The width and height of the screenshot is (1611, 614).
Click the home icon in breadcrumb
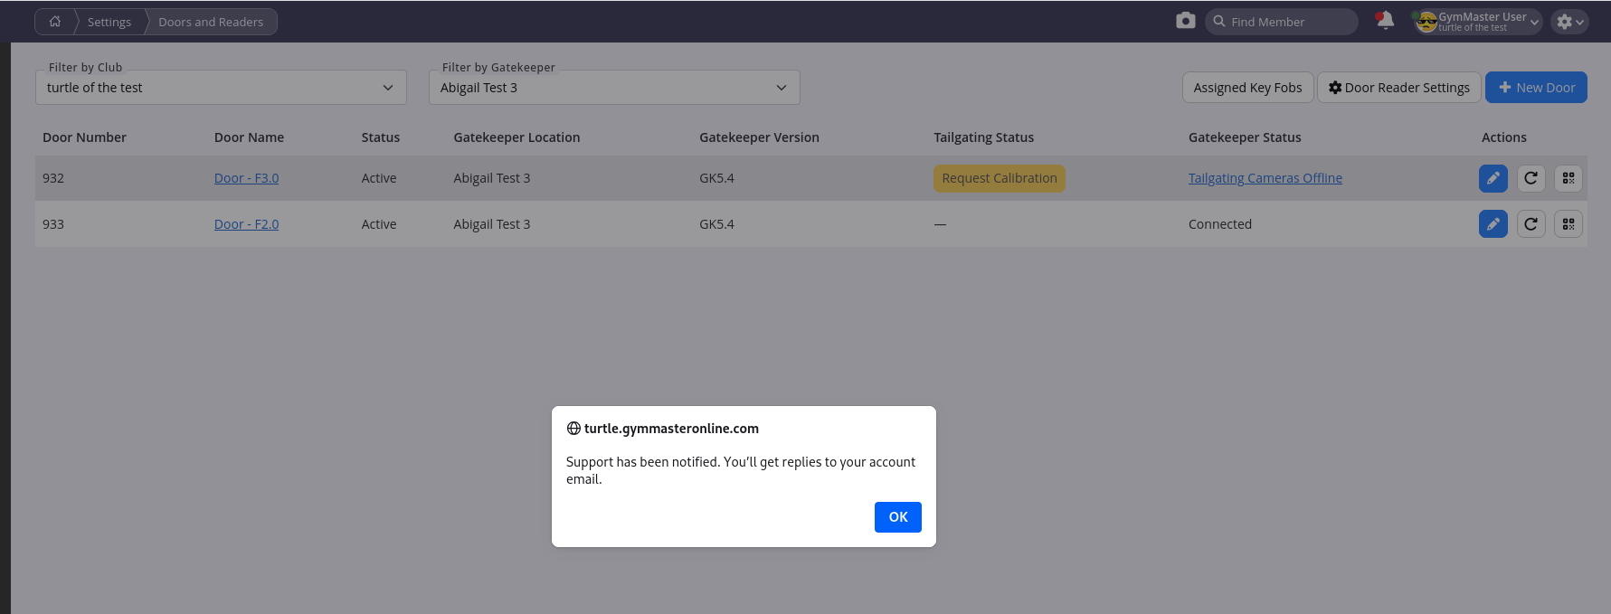(55, 22)
